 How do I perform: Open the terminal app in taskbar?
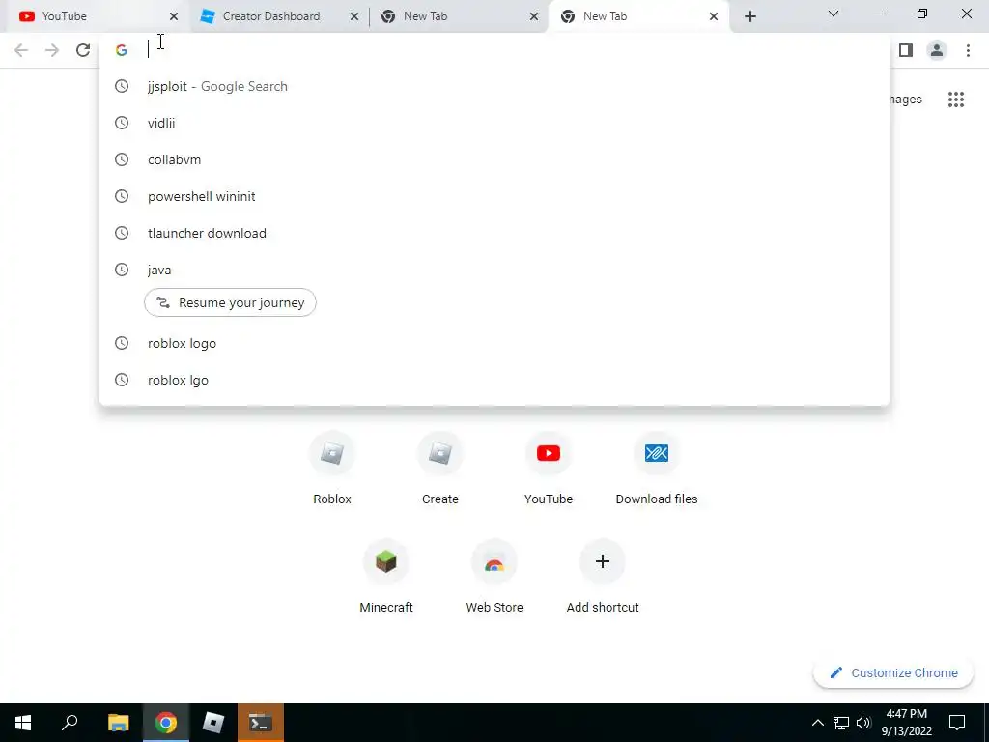coord(261,723)
